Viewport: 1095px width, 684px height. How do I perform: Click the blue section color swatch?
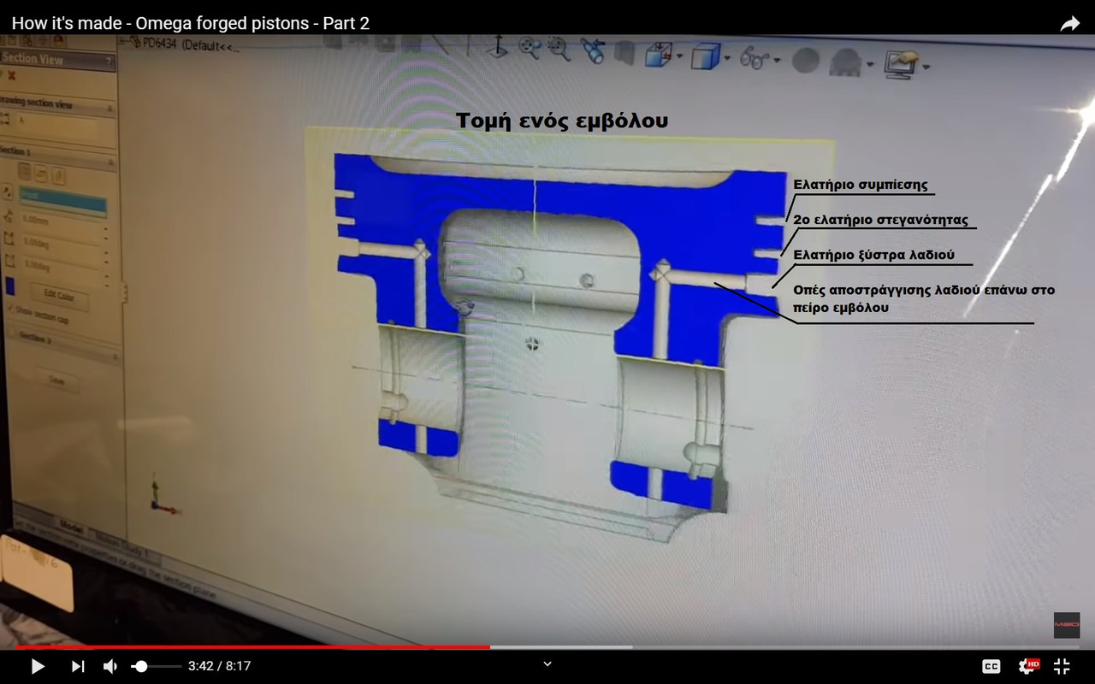(9, 286)
